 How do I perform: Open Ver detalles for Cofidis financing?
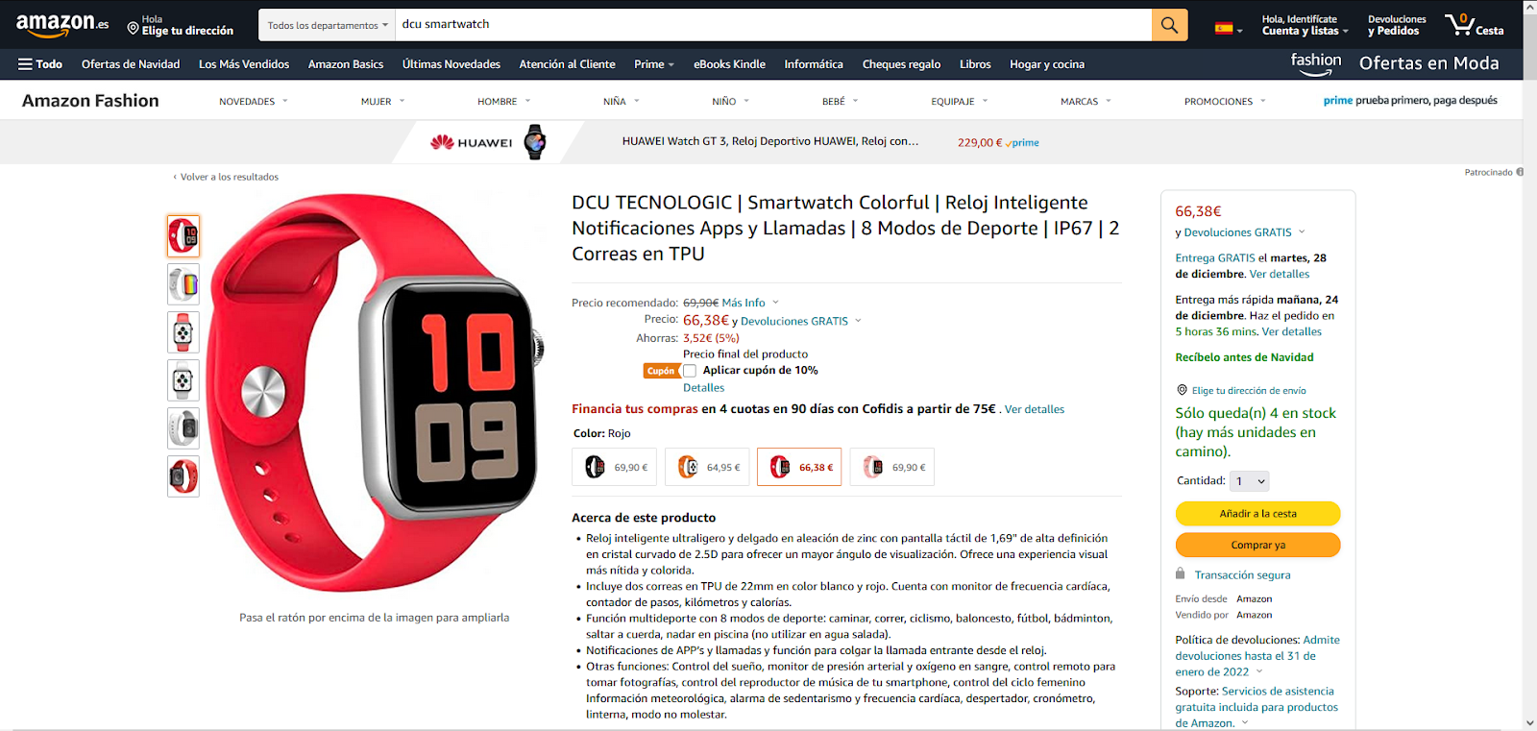1035,409
